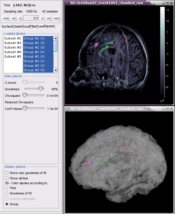Click the Goodness slider handle
Image resolution: width=175 pixels, height=214 pixels.
tap(41, 89)
